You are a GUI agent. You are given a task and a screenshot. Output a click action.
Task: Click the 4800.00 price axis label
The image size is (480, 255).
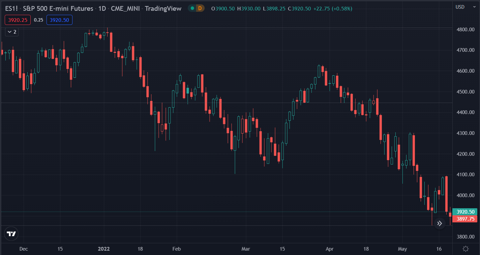[x=465, y=29]
